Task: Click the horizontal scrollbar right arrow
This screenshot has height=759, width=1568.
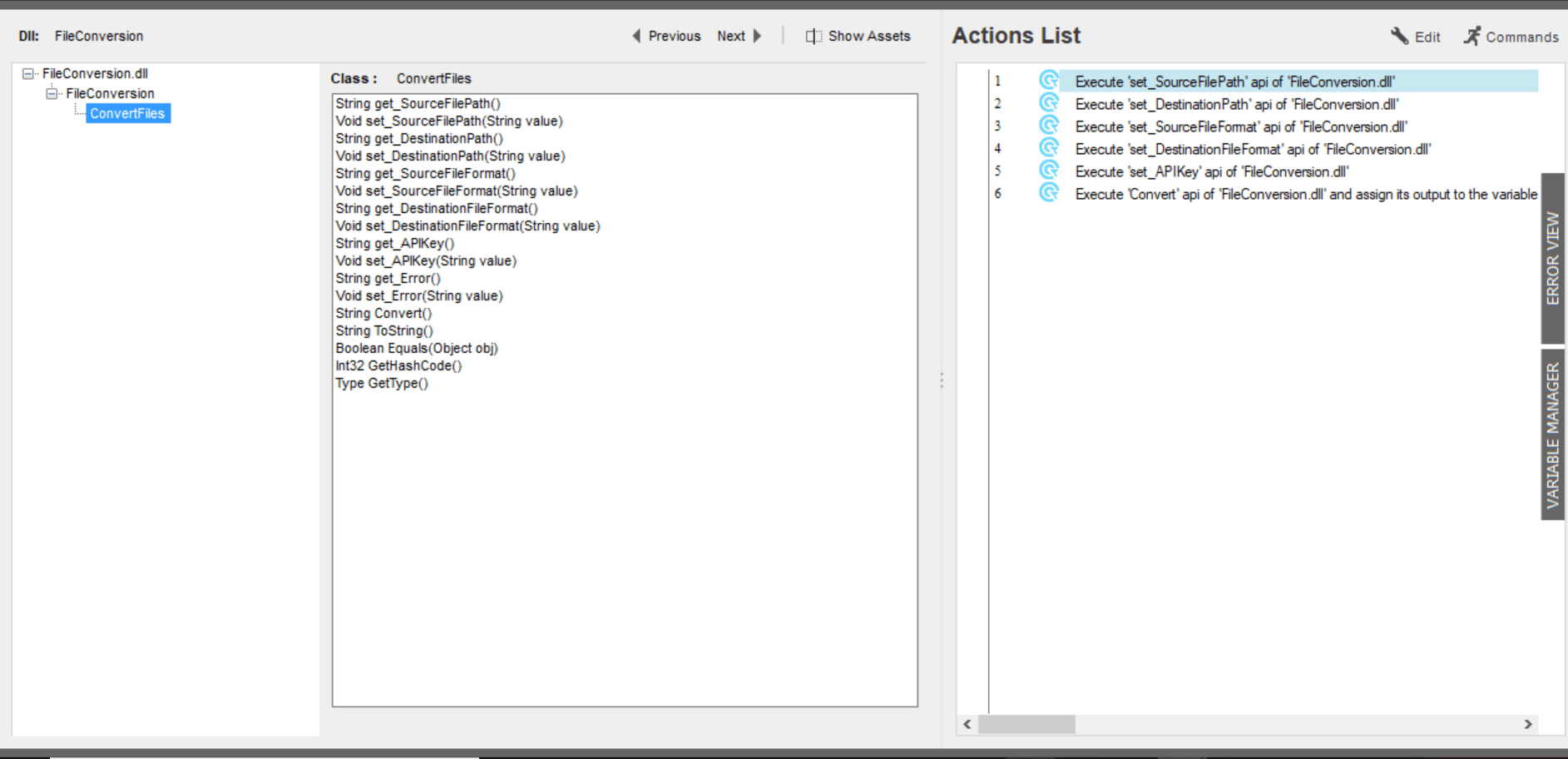Action: [1528, 724]
